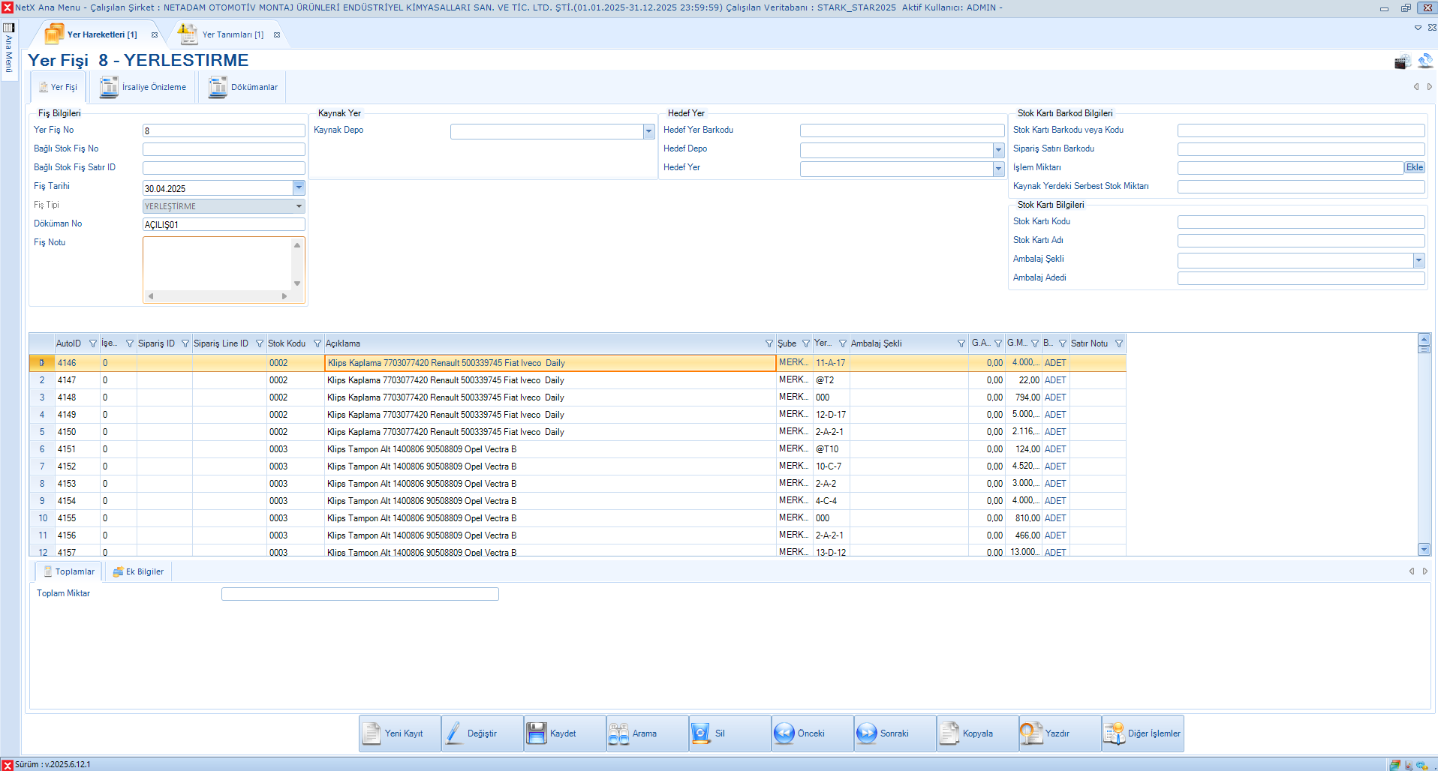Expand the Ambalaj Şekli dropdown

click(x=1418, y=260)
